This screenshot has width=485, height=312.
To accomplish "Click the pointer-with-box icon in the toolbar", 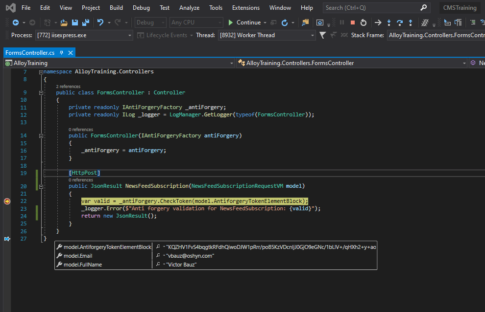I will (447, 22).
